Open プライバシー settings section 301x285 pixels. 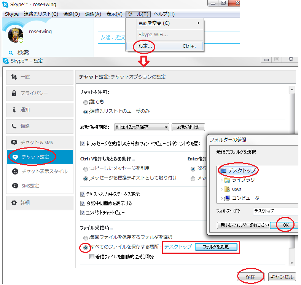pyautogui.click(x=40, y=94)
